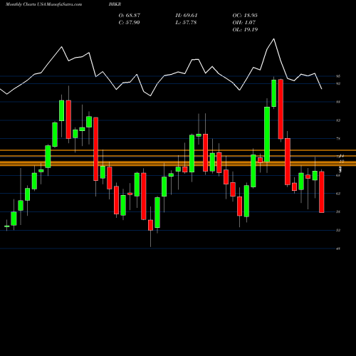
Task: Click the close price value 'C: 57.90'
Action: 129,23
